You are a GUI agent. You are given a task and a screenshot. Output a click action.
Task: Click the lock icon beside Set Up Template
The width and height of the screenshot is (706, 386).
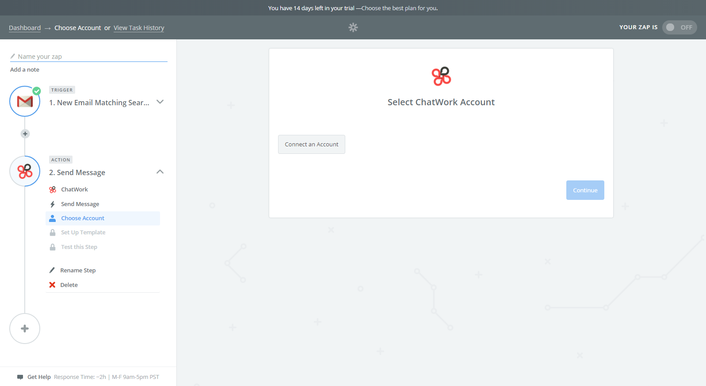point(53,233)
